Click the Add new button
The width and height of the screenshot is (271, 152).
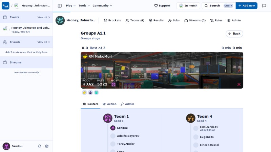click(x=247, y=6)
